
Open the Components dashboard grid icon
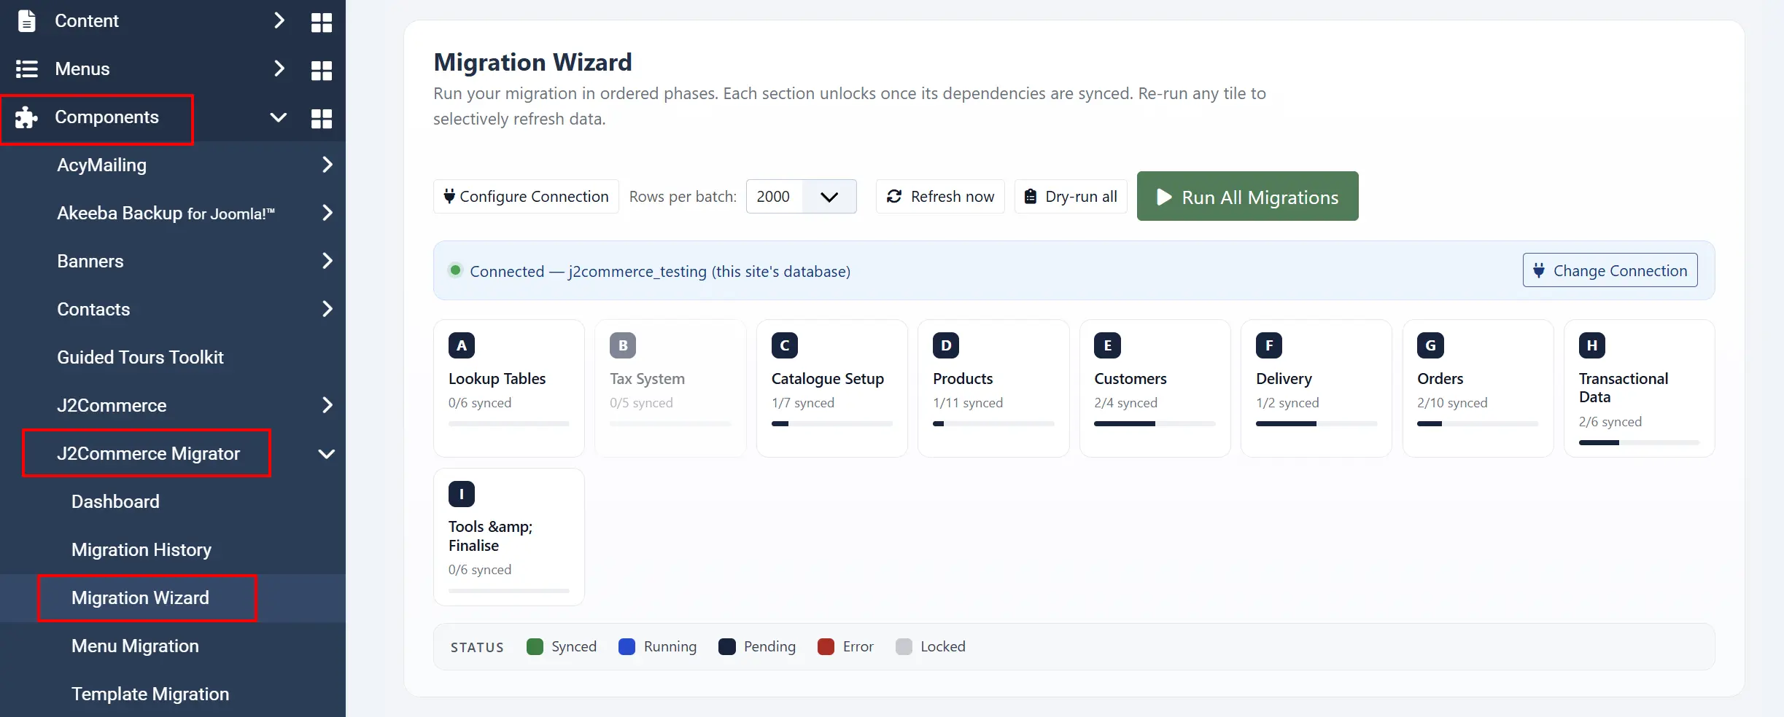pyautogui.click(x=322, y=118)
